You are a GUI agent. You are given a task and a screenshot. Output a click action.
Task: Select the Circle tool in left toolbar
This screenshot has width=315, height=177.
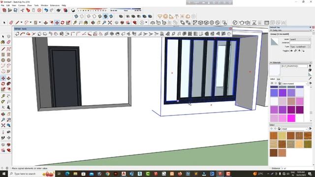[x=3, y=60]
